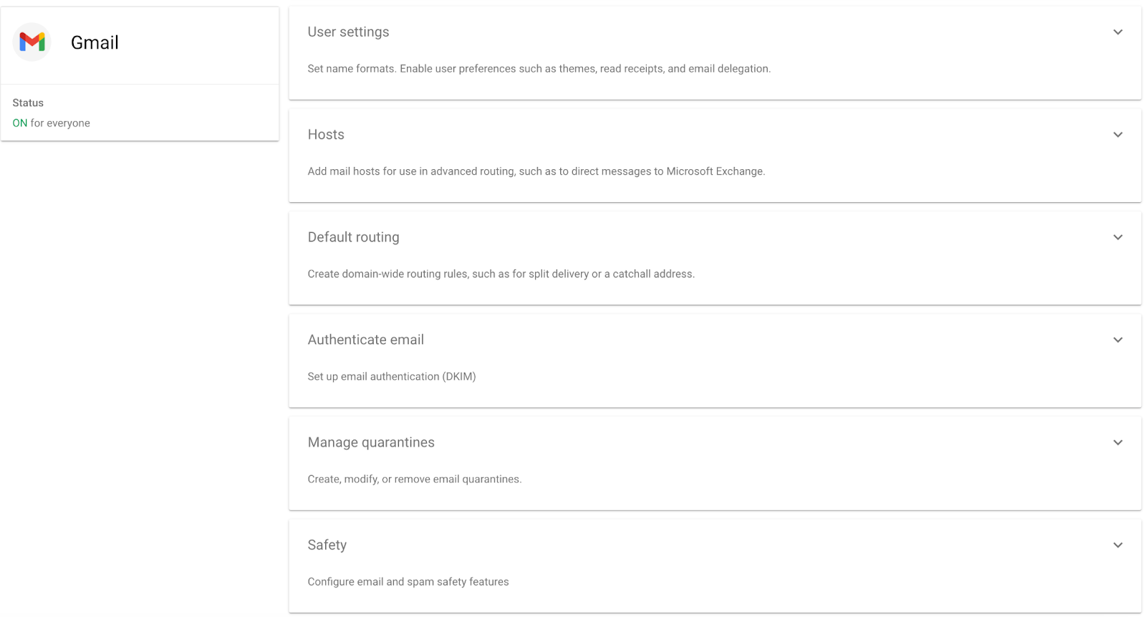Open the Safety heading
Image resolution: width=1146 pixels, height=617 pixels.
coord(327,545)
